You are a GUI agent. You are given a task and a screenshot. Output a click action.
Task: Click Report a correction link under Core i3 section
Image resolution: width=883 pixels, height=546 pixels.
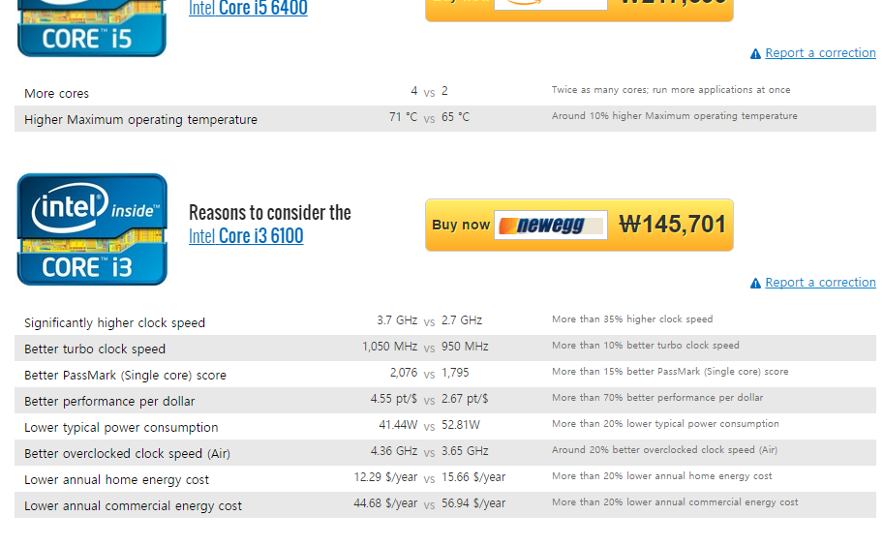[x=820, y=283]
